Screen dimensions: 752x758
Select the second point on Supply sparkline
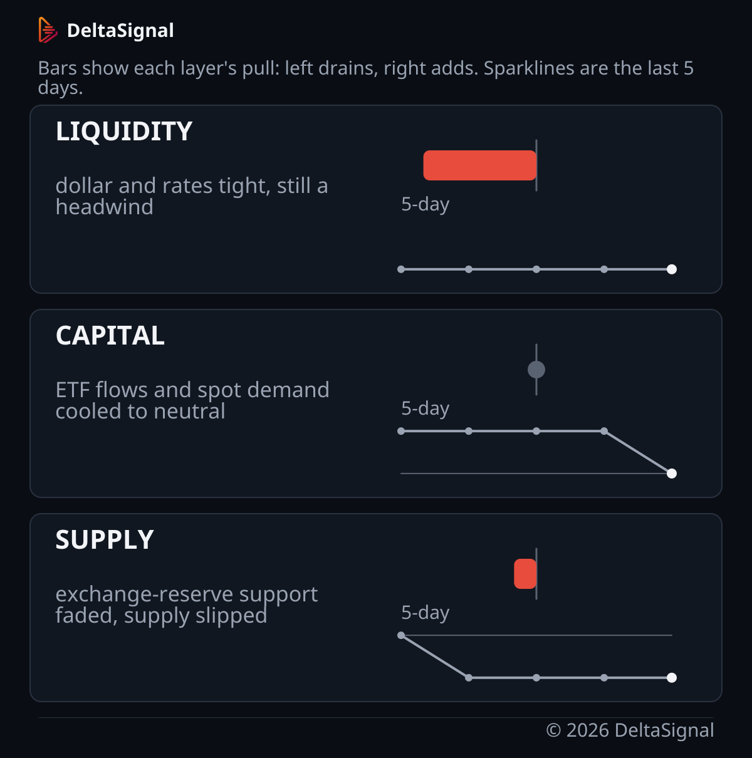click(469, 678)
